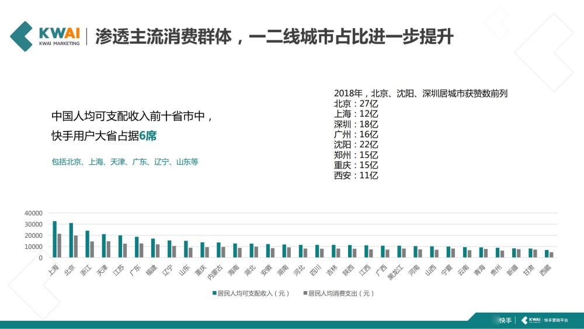This screenshot has width=584, height=329.
Task: Click the x-axis label 甘肃
Action: pos(529,270)
